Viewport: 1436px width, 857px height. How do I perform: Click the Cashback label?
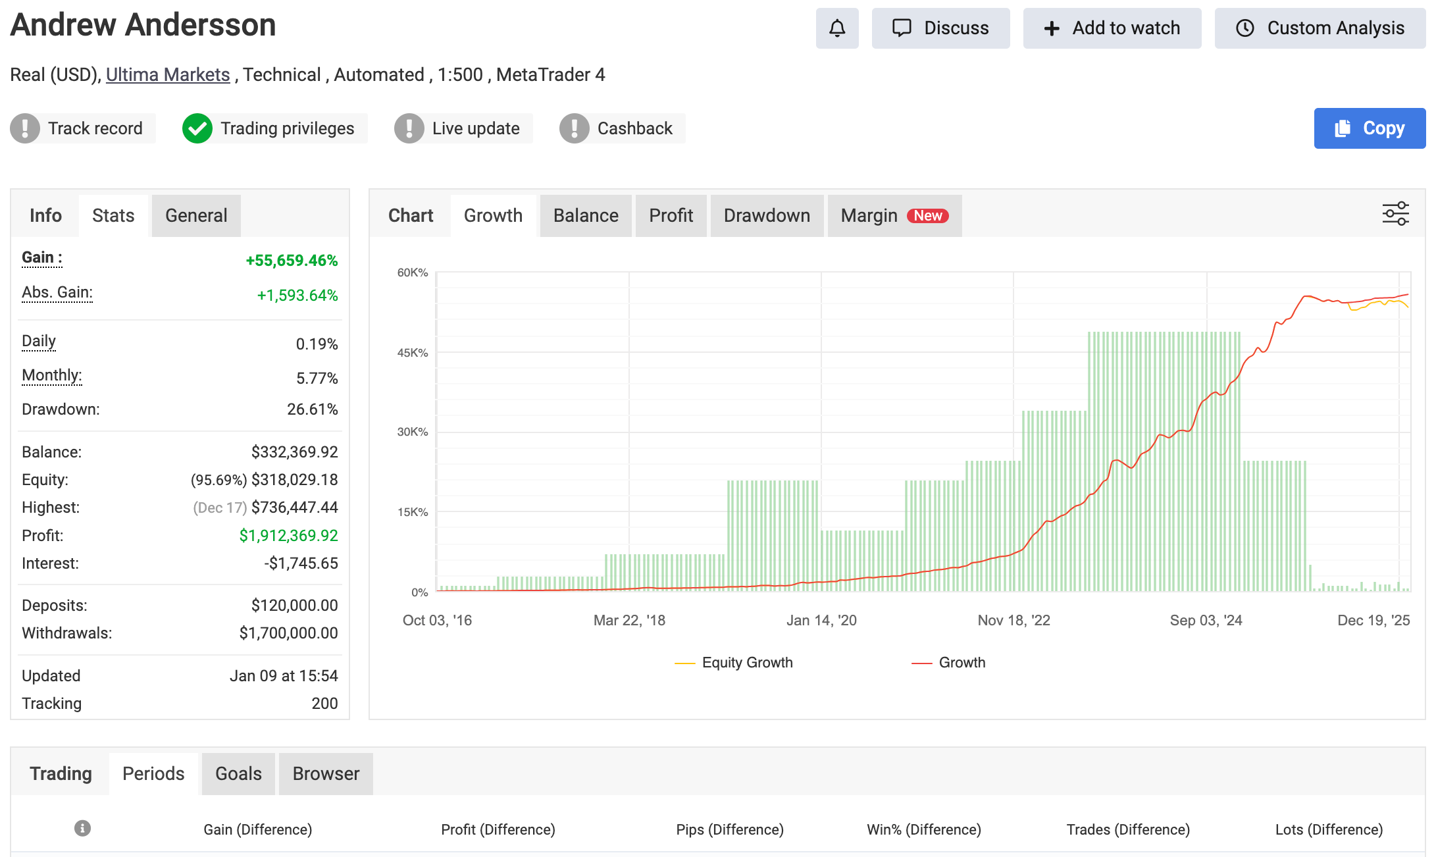pyautogui.click(x=635, y=128)
